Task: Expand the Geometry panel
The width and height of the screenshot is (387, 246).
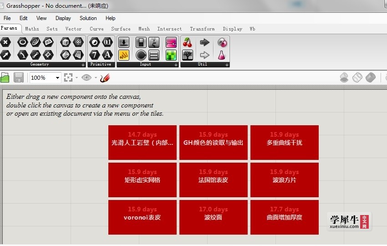Action: click(83, 65)
